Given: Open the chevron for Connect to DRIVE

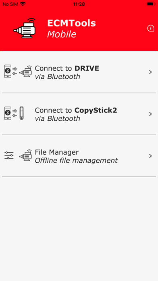Looking at the screenshot, I should click(x=150, y=72).
